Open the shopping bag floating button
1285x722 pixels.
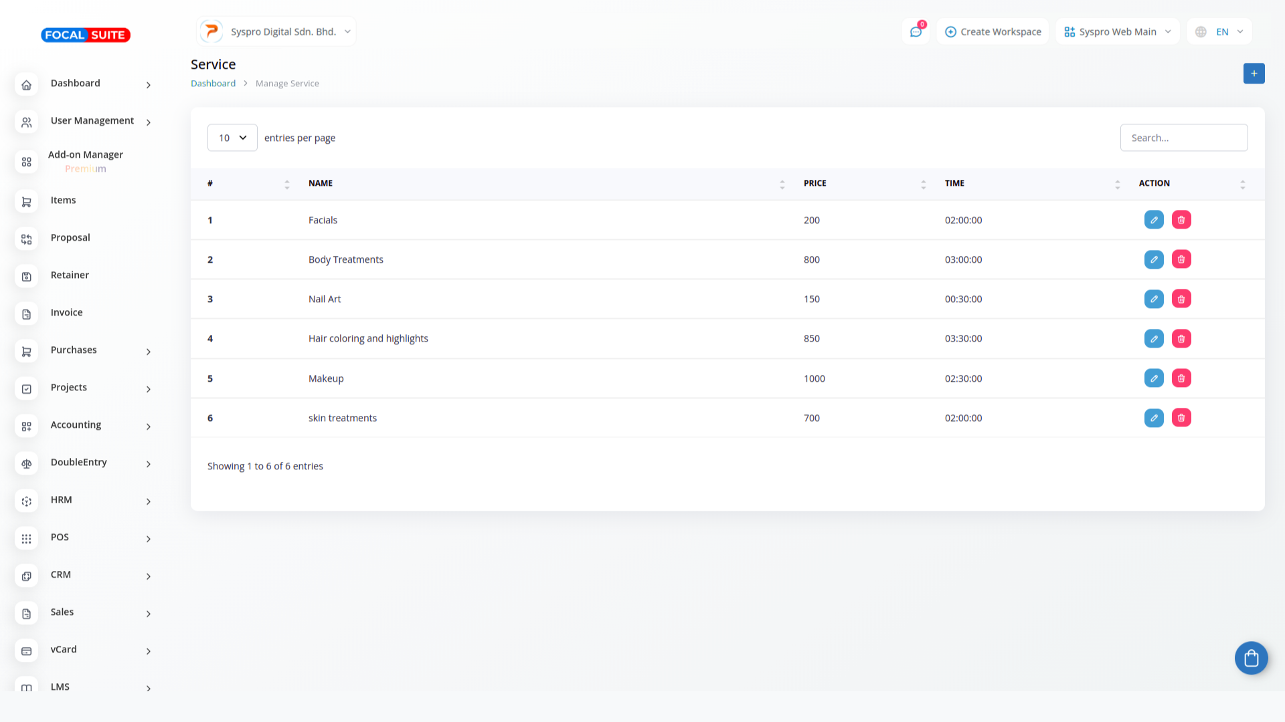[1251, 658]
